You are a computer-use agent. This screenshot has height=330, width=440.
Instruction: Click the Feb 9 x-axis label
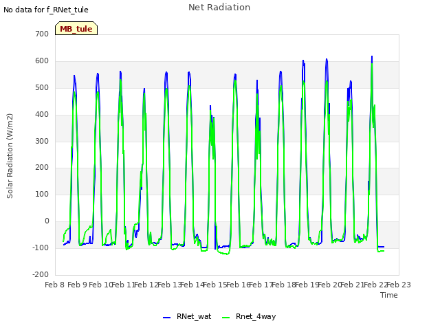[78, 285]
